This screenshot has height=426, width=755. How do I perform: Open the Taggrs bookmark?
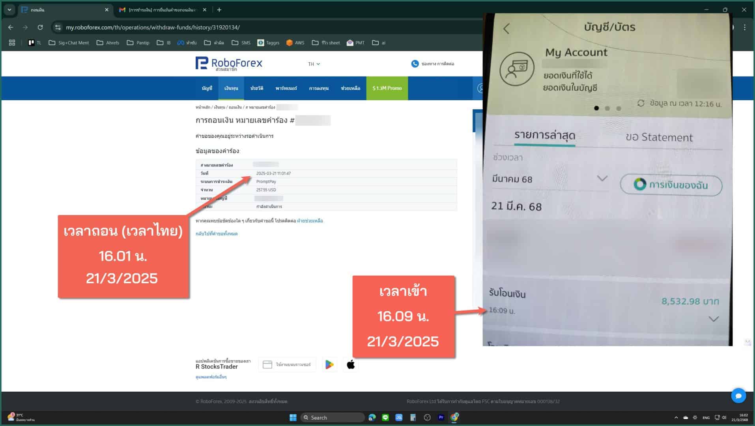click(x=268, y=43)
